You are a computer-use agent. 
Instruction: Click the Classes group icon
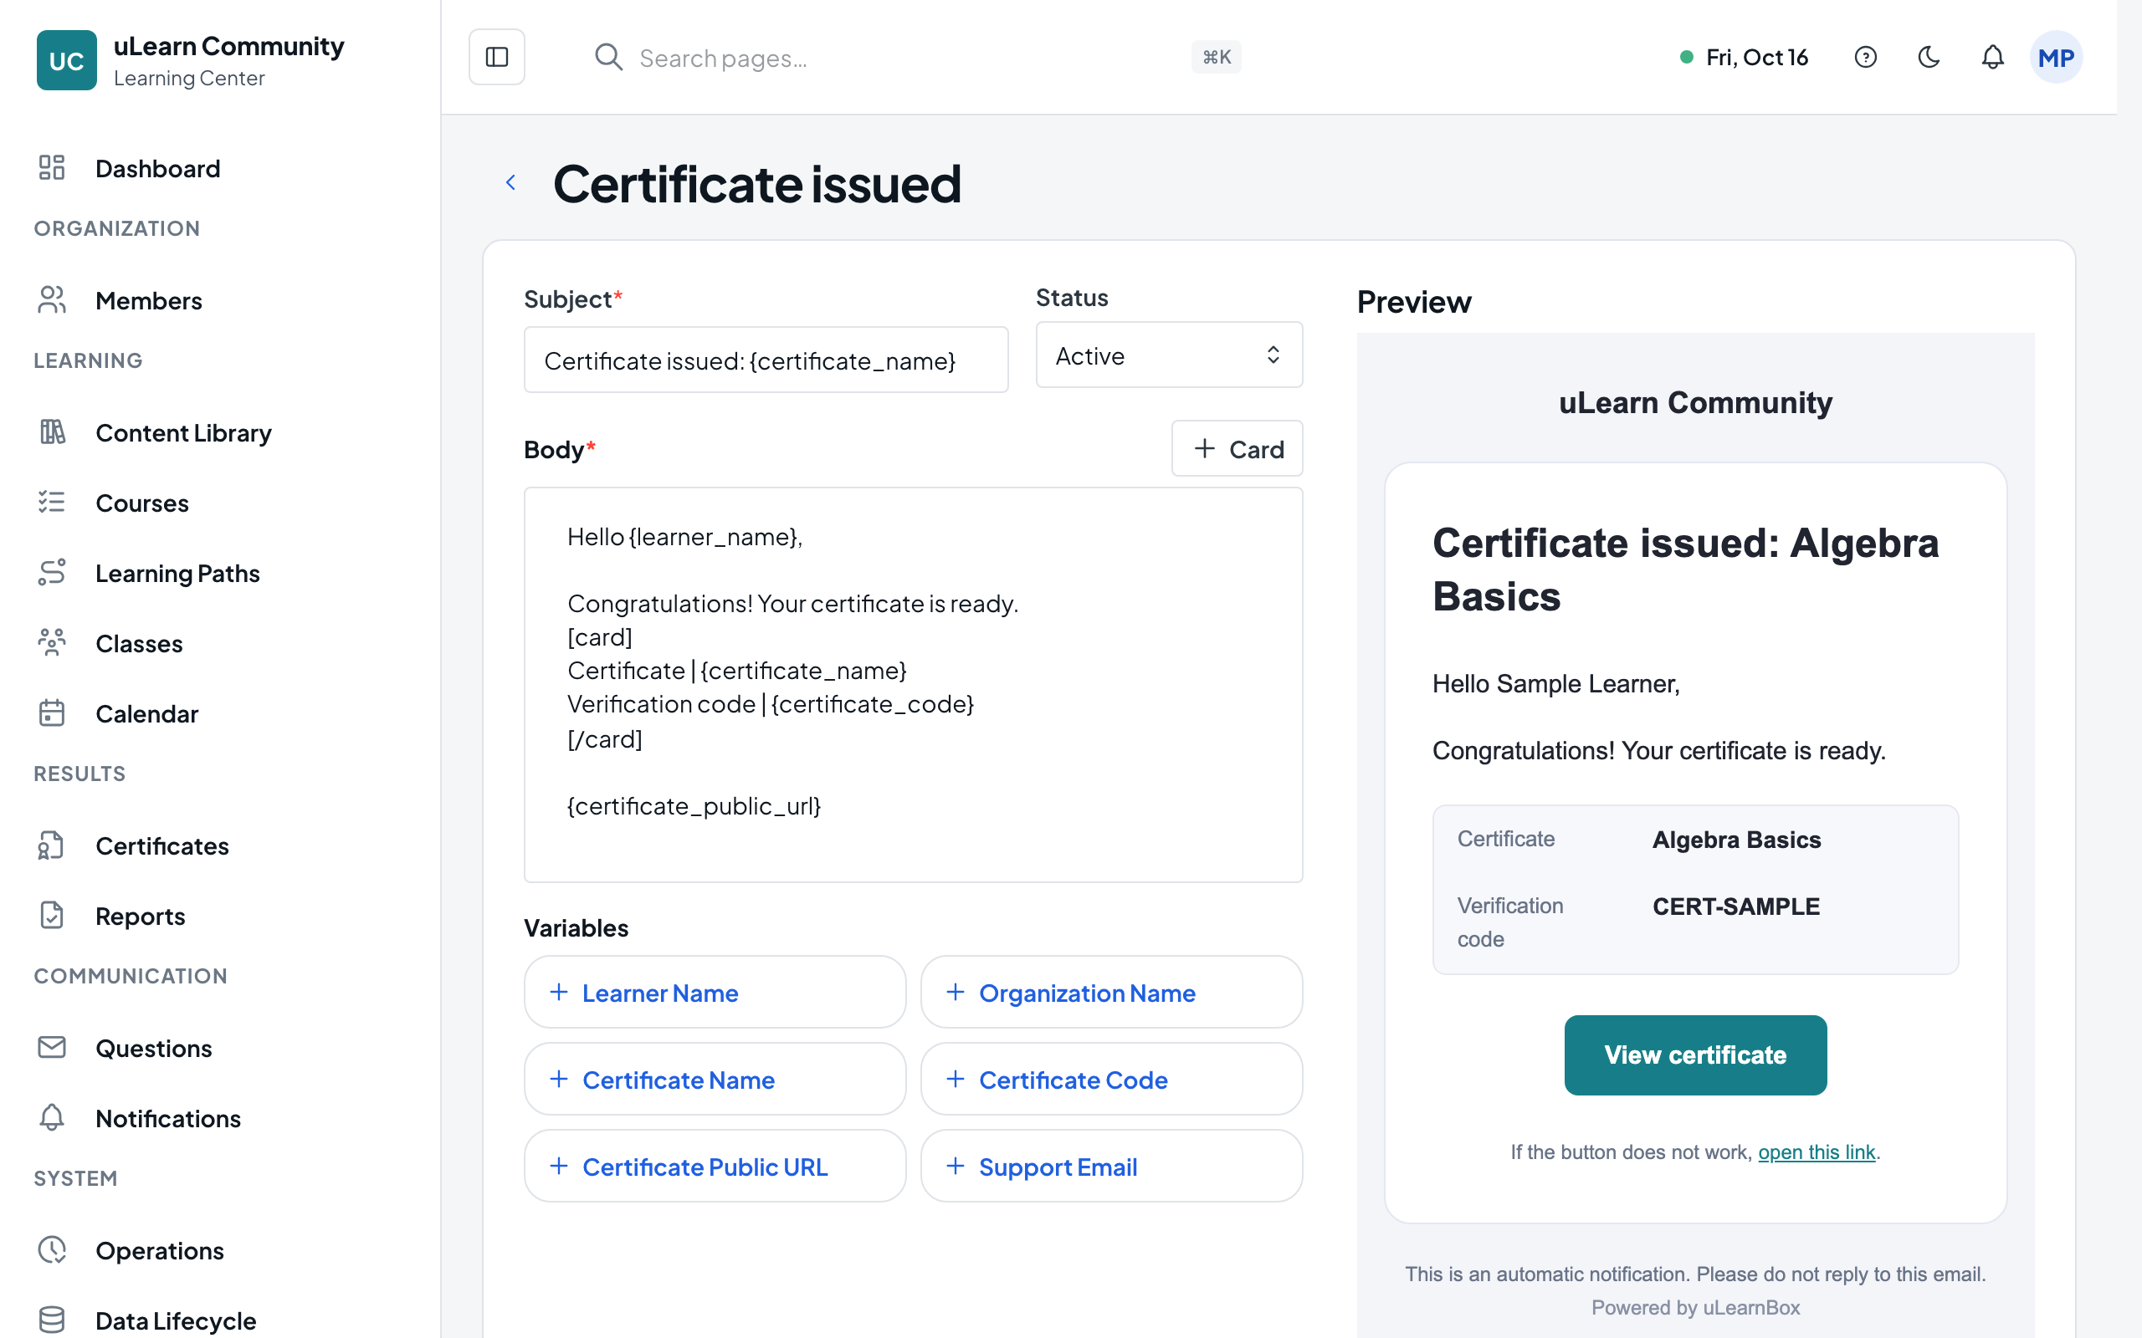pyautogui.click(x=52, y=642)
